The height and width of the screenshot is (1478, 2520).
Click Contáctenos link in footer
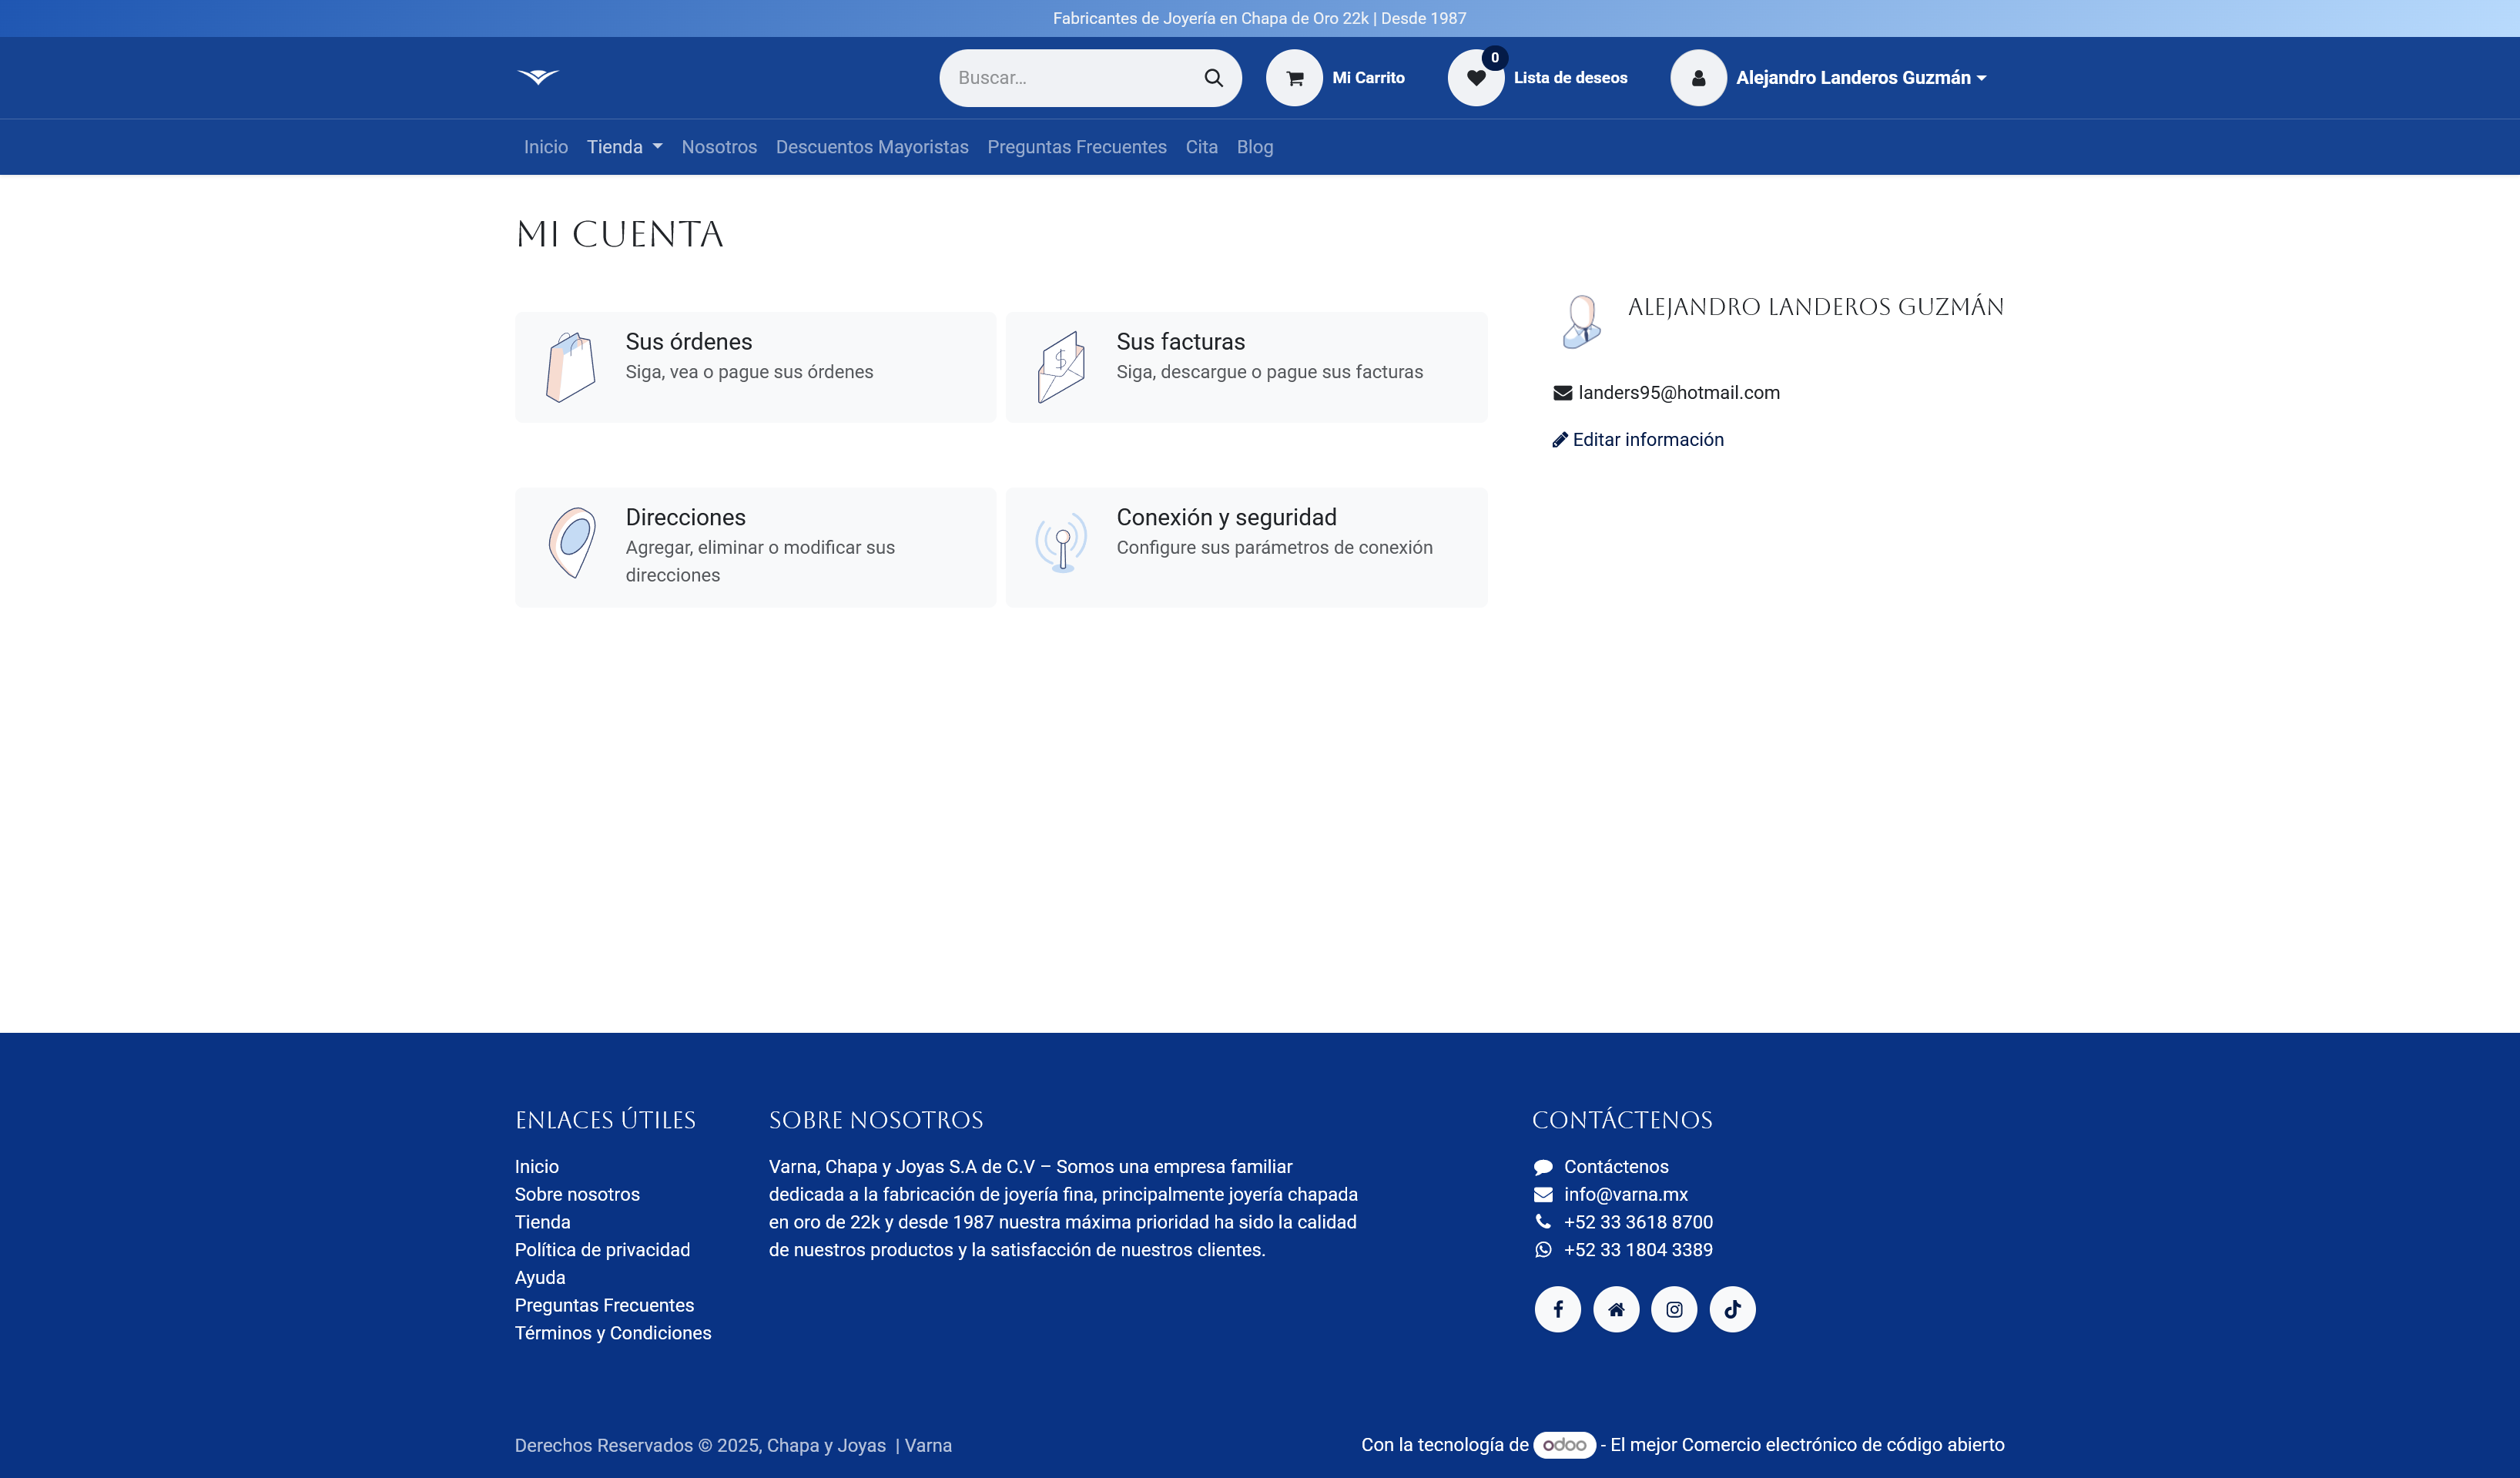(1616, 1167)
